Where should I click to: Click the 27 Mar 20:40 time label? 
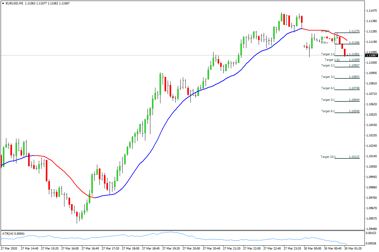212,249
